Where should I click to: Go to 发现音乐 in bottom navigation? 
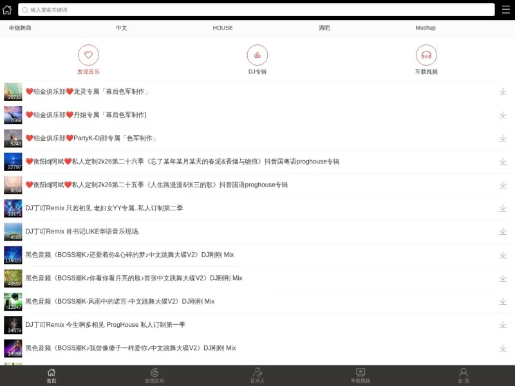pos(154,376)
